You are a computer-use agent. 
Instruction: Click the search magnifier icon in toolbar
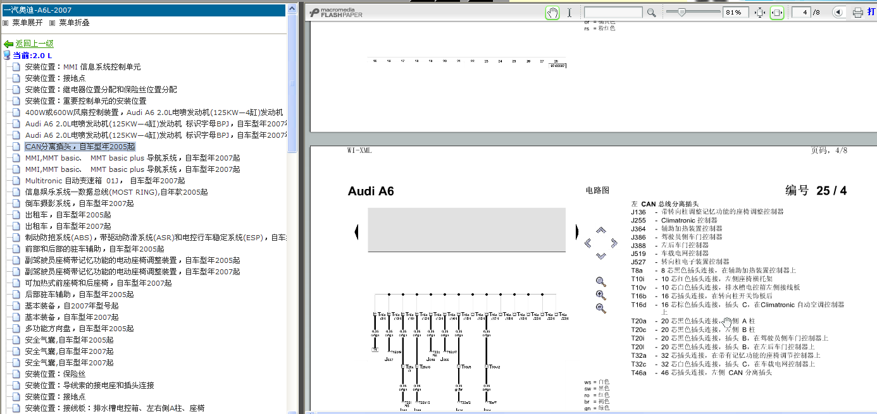(651, 13)
